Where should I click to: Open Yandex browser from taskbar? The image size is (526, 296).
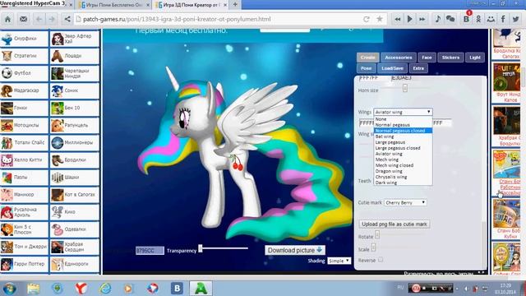81,289
